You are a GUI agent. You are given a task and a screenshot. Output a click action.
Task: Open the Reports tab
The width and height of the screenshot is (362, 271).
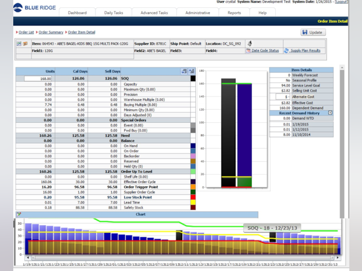(x=234, y=13)
